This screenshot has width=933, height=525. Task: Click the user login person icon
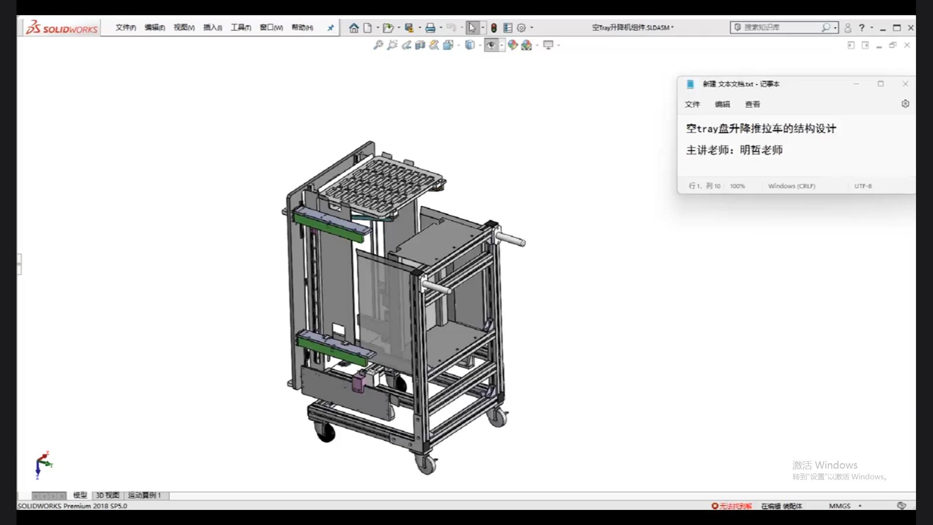click(848, 28)
